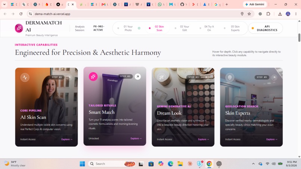Click the DermaMatch AI sparkle logo

coord(19,28)
